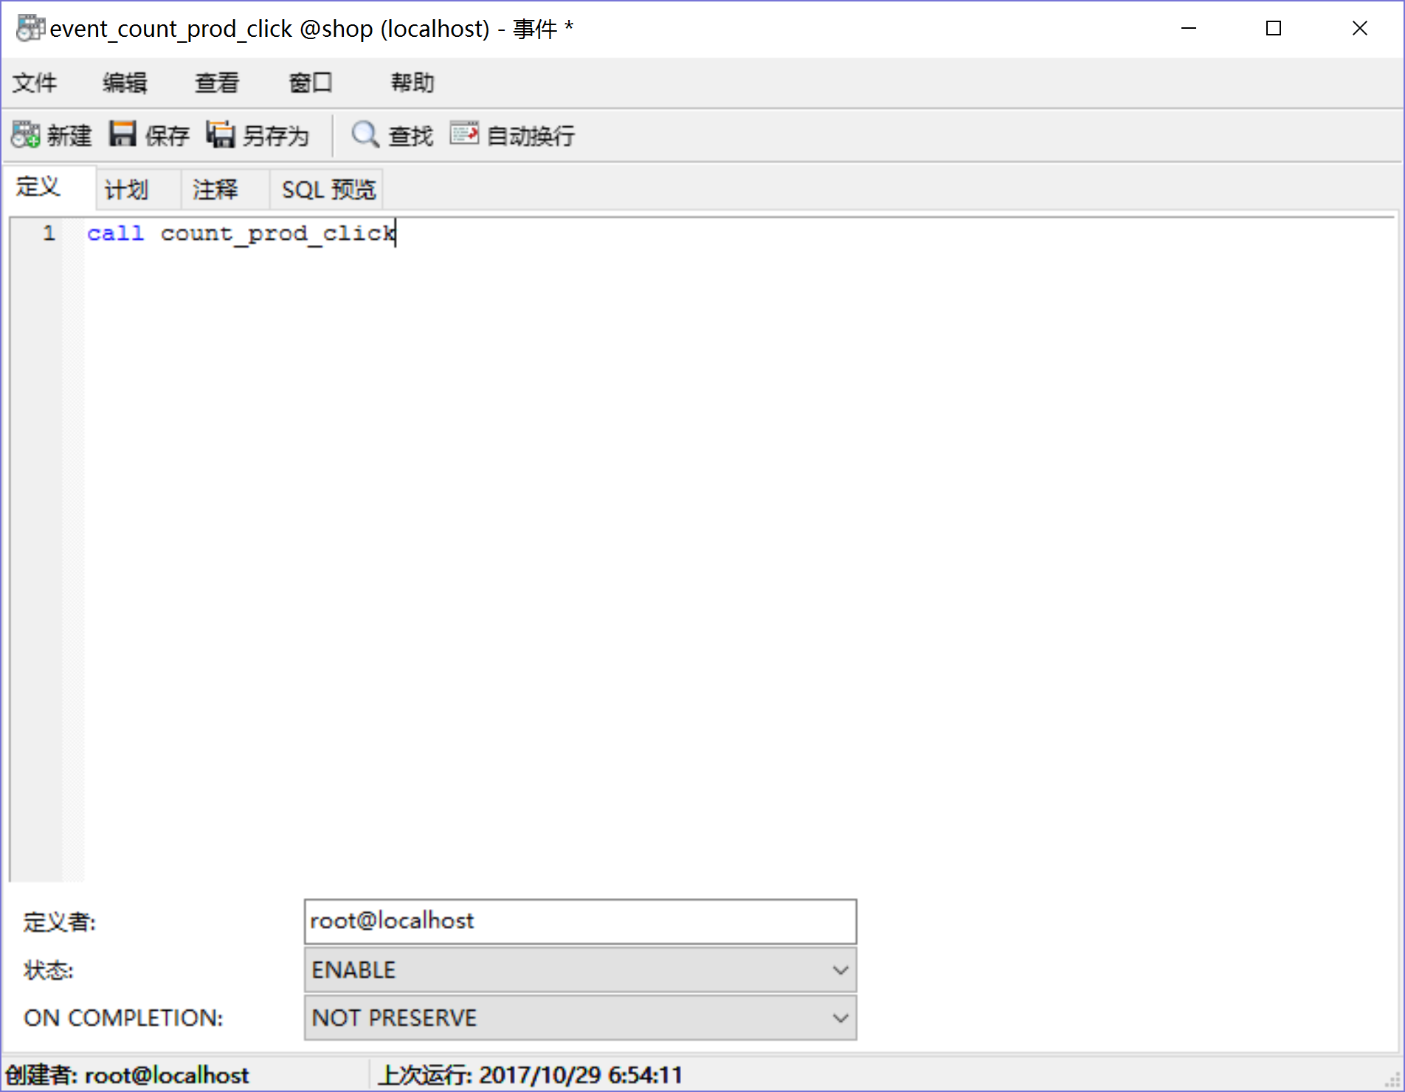This screenshot has height=1092, width=1405.
Task: Click the 定义者: label
Action: pos(59,922)
